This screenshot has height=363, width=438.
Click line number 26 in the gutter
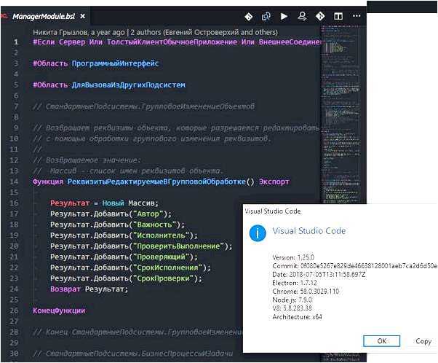[14, 311]
